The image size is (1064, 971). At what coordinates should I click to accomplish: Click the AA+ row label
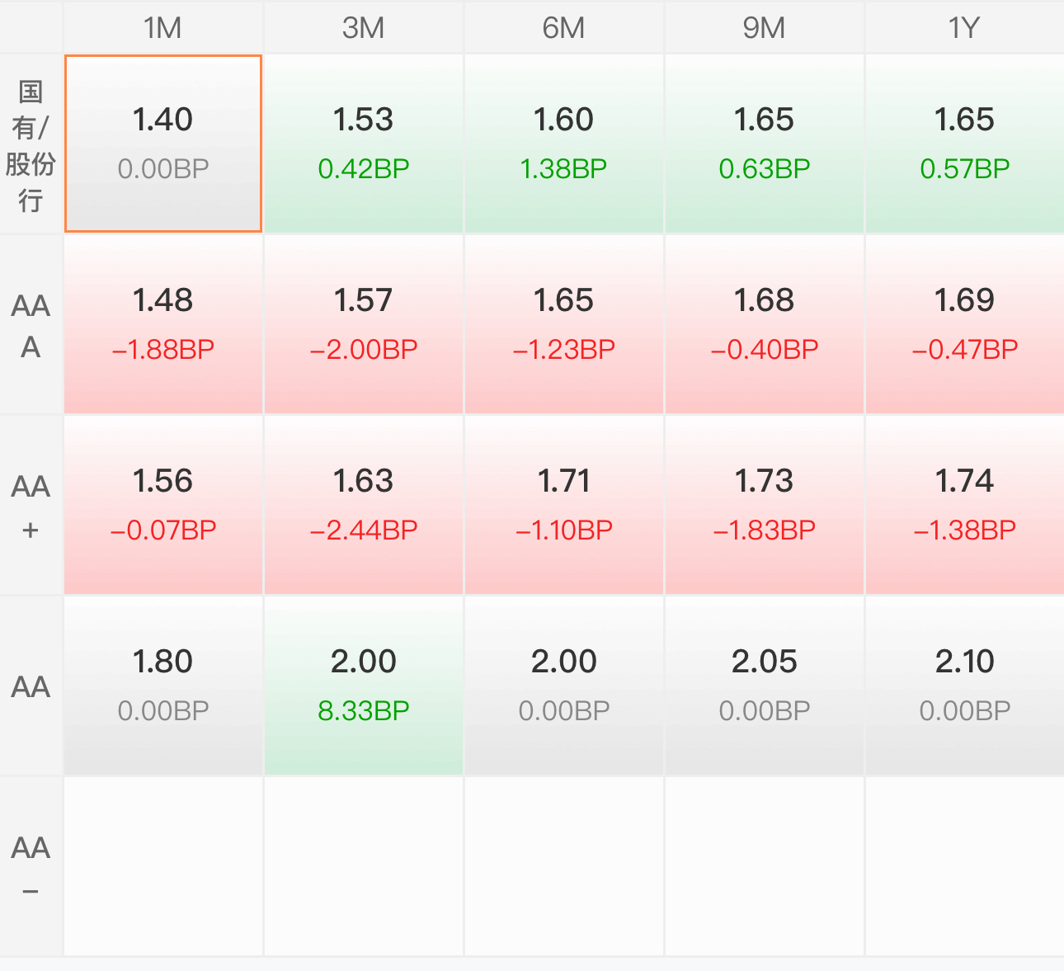[x=31, y=506]
